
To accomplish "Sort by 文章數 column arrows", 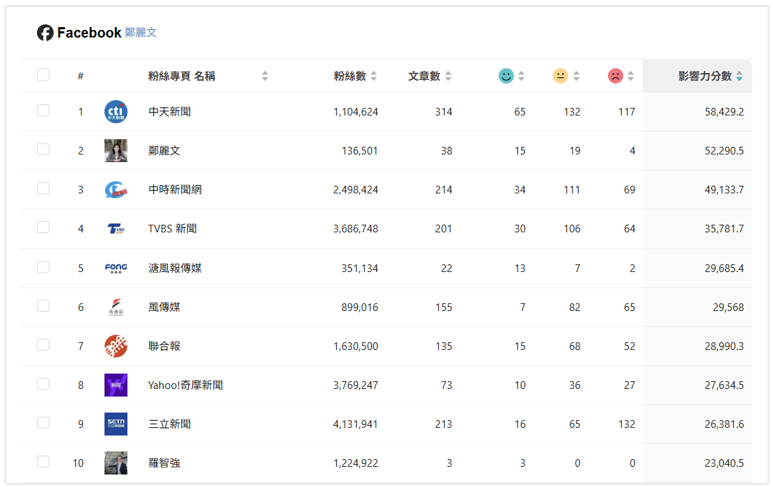I will 448,76.
